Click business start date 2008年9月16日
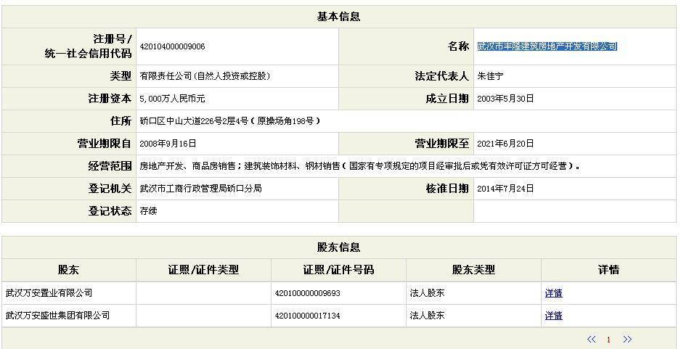Screen dimensions: 681x349 (x=168, y=144)
